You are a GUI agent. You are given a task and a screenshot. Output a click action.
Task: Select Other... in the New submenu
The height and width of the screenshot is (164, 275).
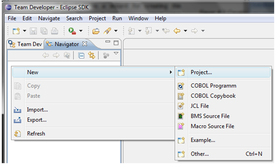(x=223, y=154)
